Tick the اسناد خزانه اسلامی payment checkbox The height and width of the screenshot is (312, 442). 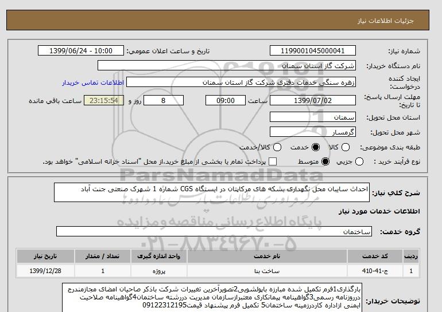pos(273,161)
